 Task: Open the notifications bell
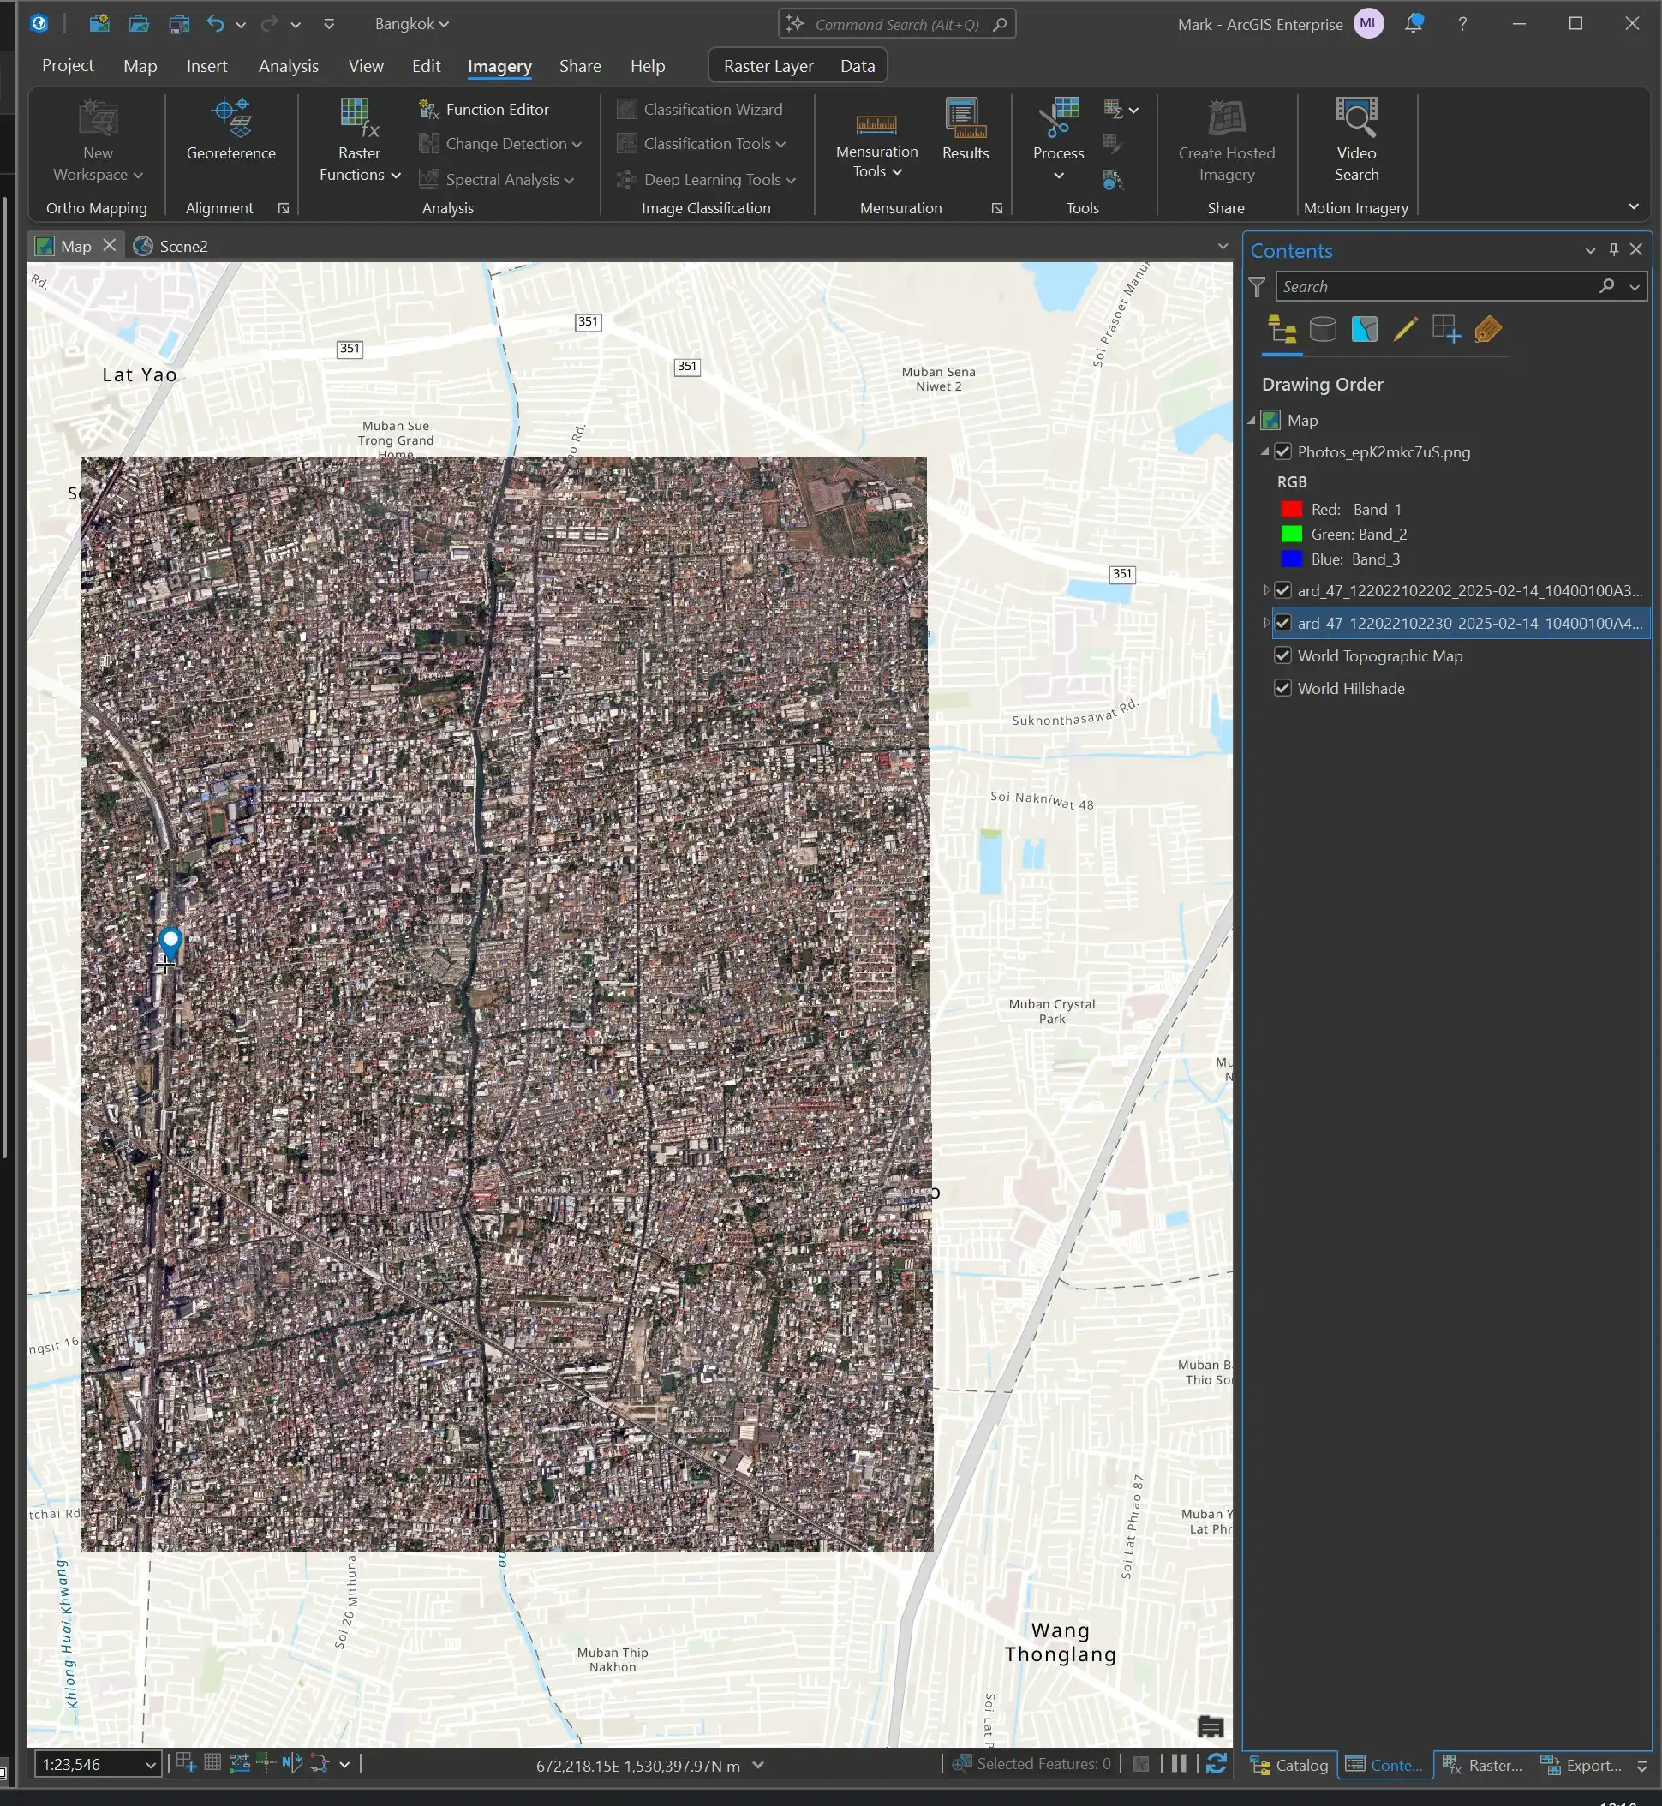(1414, 23)
